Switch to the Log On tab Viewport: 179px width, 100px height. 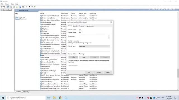(x=75, y=26)
